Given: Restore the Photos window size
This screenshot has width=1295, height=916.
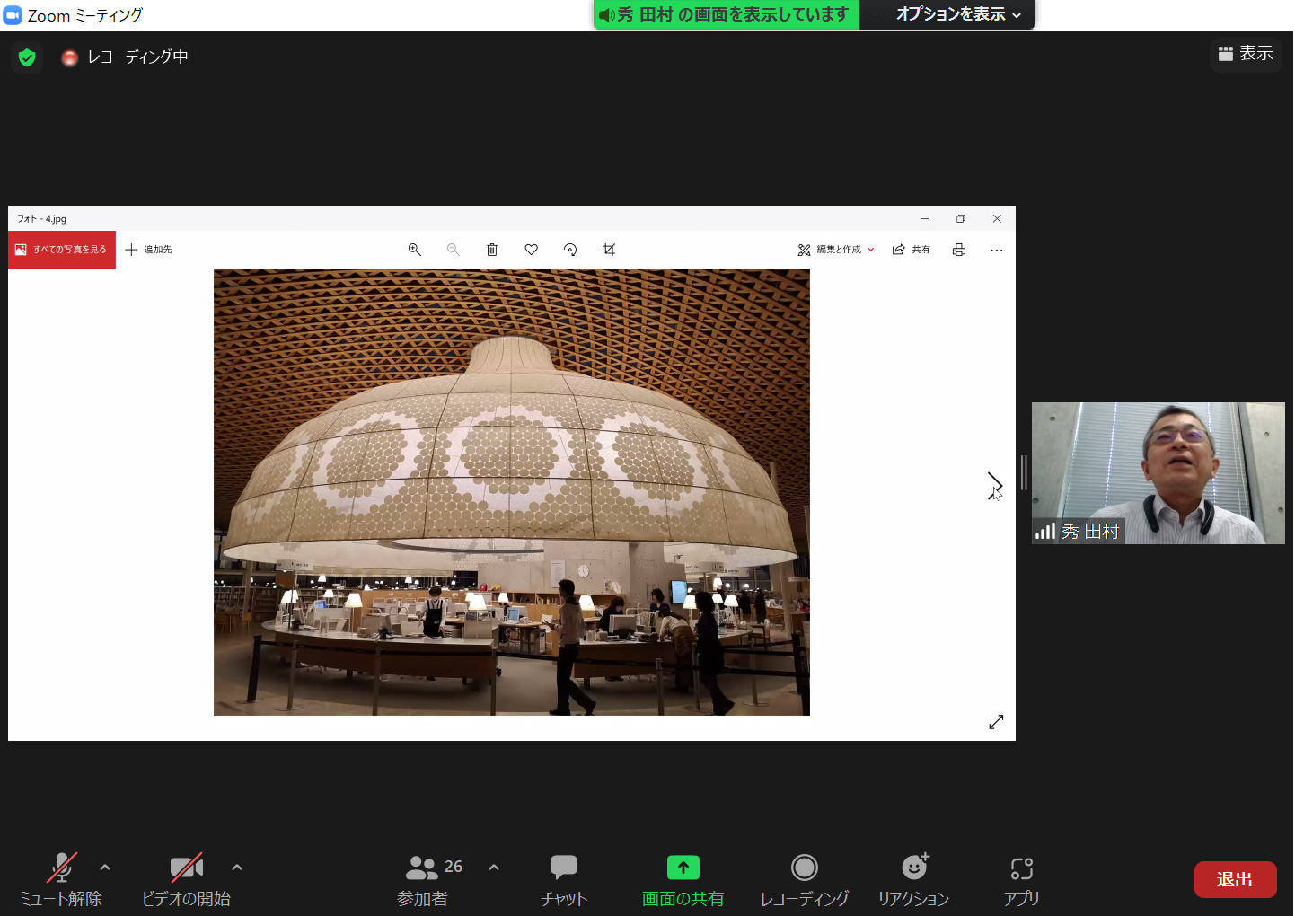Looking at the screenshot, I should pos(961,218).
